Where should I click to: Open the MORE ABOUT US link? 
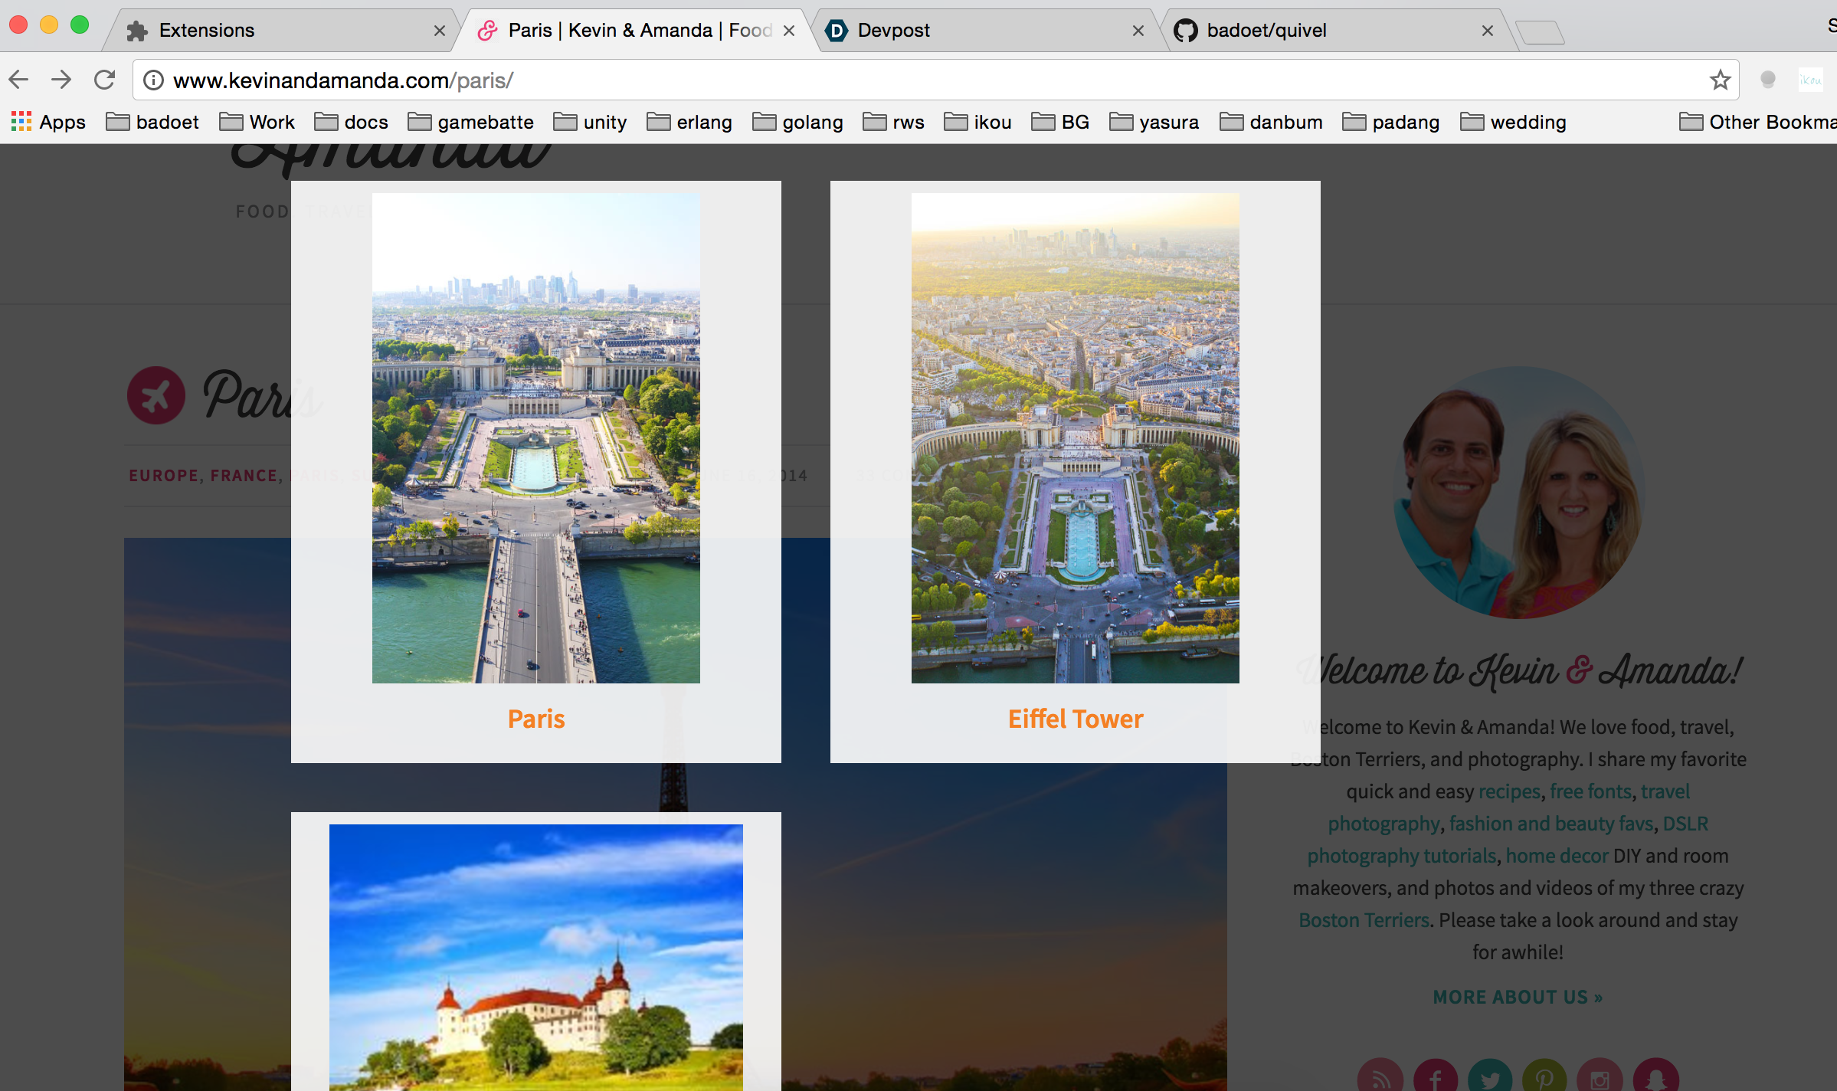point(1518,997)
